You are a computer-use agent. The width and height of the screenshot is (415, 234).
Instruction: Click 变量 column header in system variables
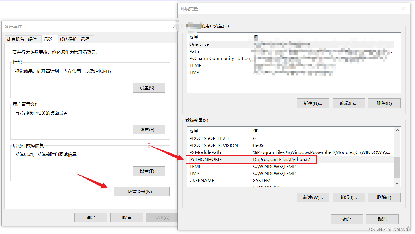pyautogui.click(x=219, y=131)
